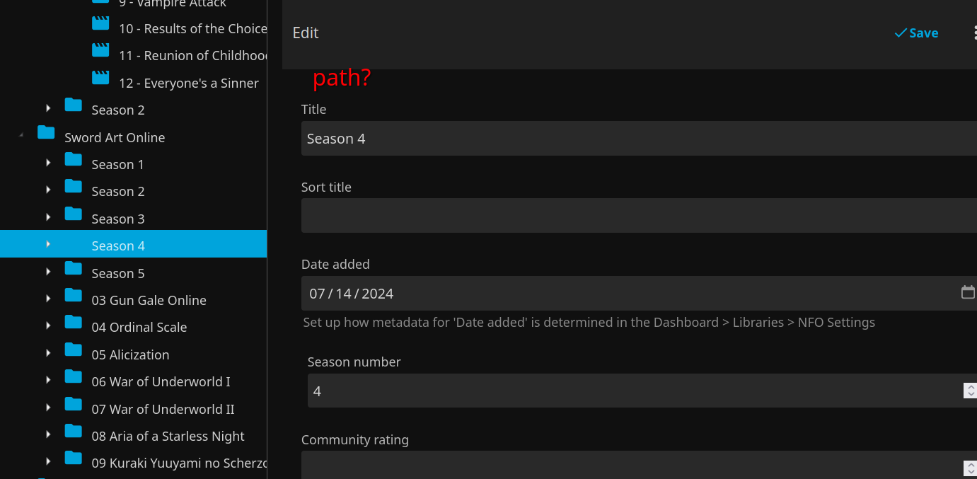Click the Title field containing Season 4
The image size is (977, 479).
coord(637,139)
